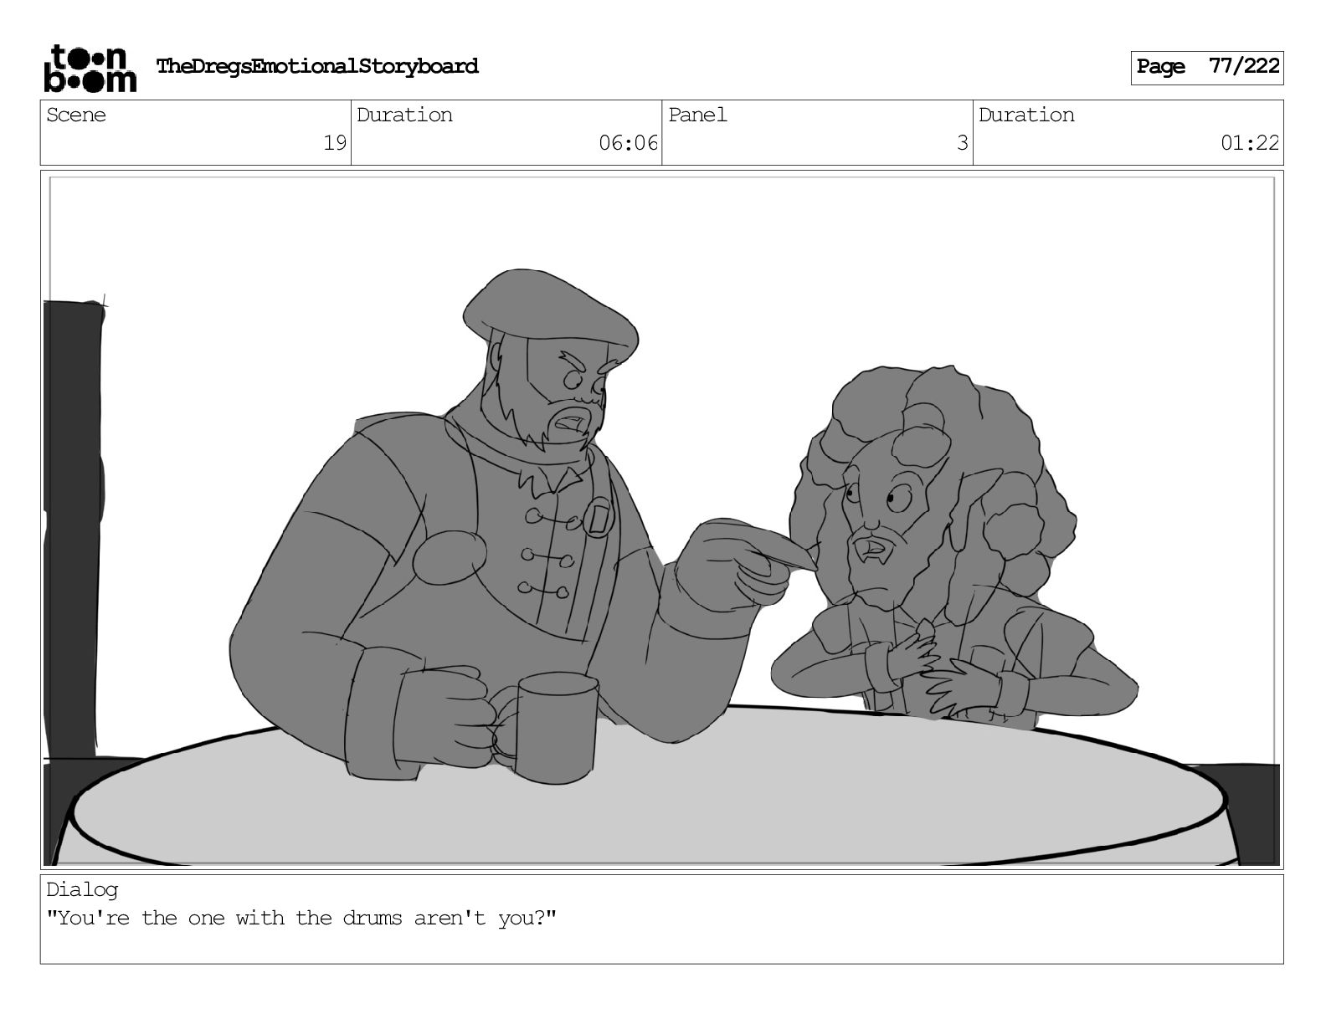Click scene duration value 06:06

[628, 143]
